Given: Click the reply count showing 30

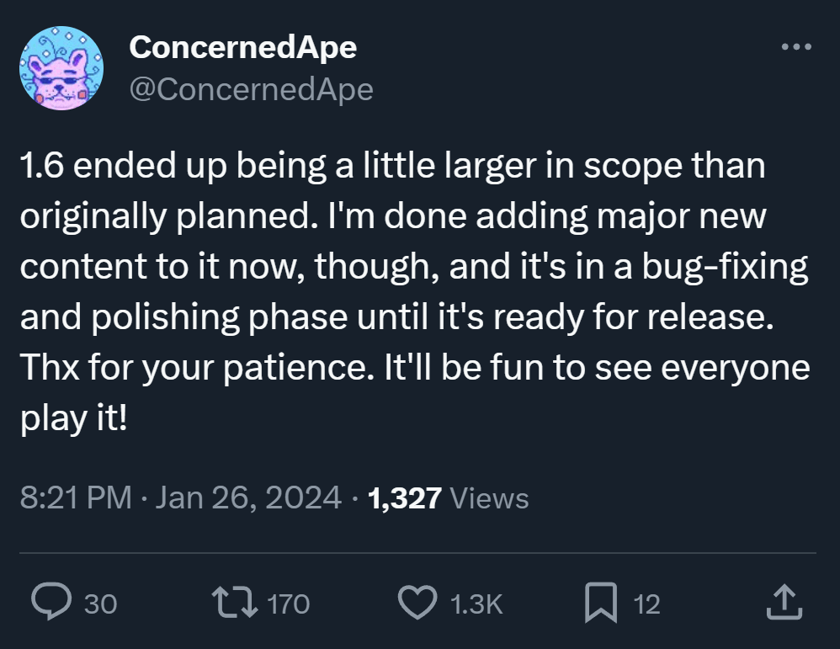Looking at the screenshot, I should pyautogui.click(x=101, y=604).
